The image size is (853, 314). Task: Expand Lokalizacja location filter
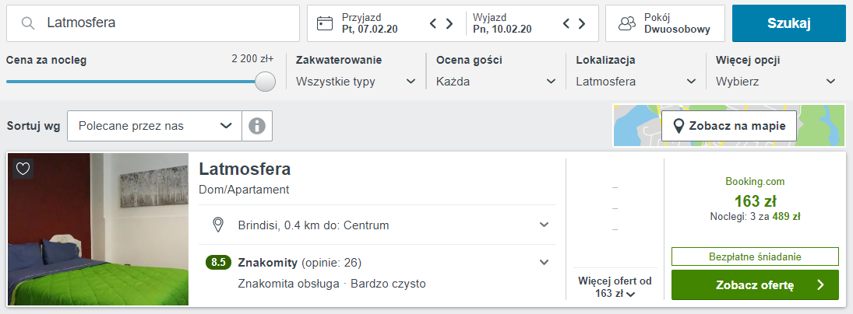(x=636, y=81)
